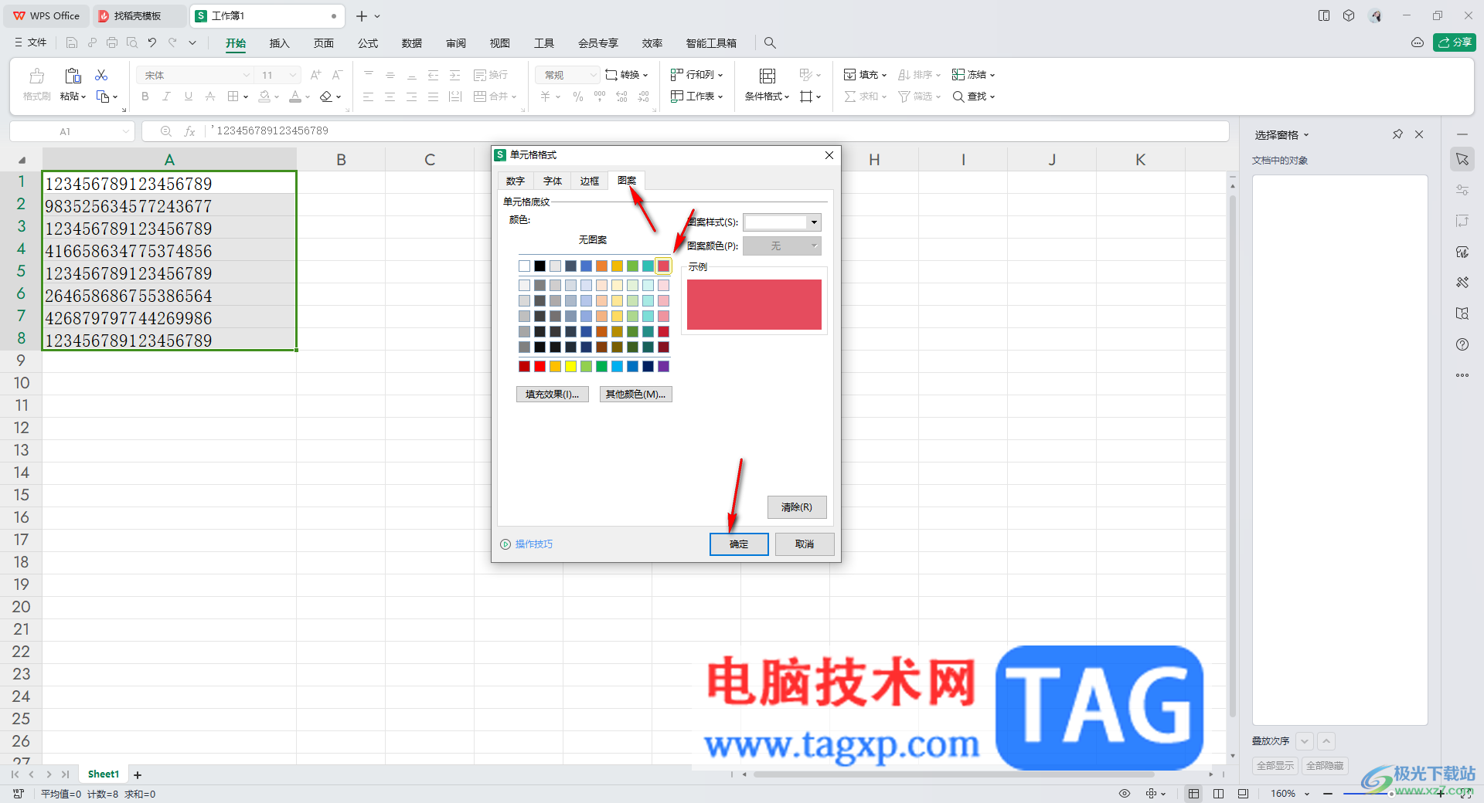This screenshot has height=803, width=1484.
Task: Click the Print icon in quick toolbar
Action: [x=112, y=42]
